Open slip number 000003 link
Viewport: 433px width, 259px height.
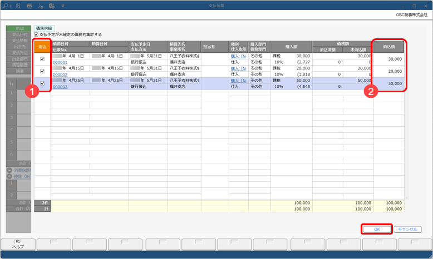(x=60, y=87)
